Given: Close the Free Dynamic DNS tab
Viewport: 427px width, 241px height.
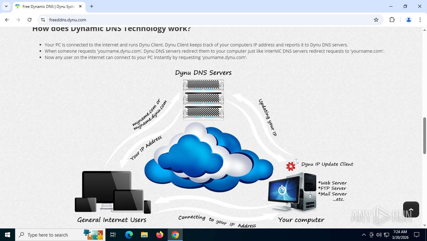Looking at the screenshot, I should click(80, 6).
